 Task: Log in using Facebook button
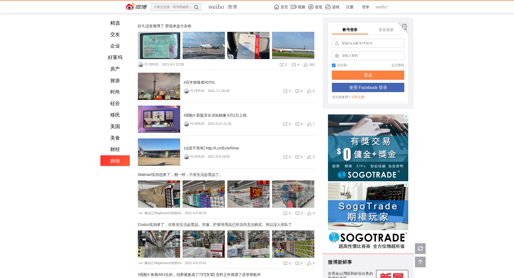coord(368,87)
